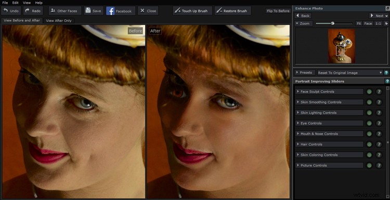Viewport: 390px width, 200px height.
Task: Expand Skin Coloring Controls
Action: pos(329,155)
